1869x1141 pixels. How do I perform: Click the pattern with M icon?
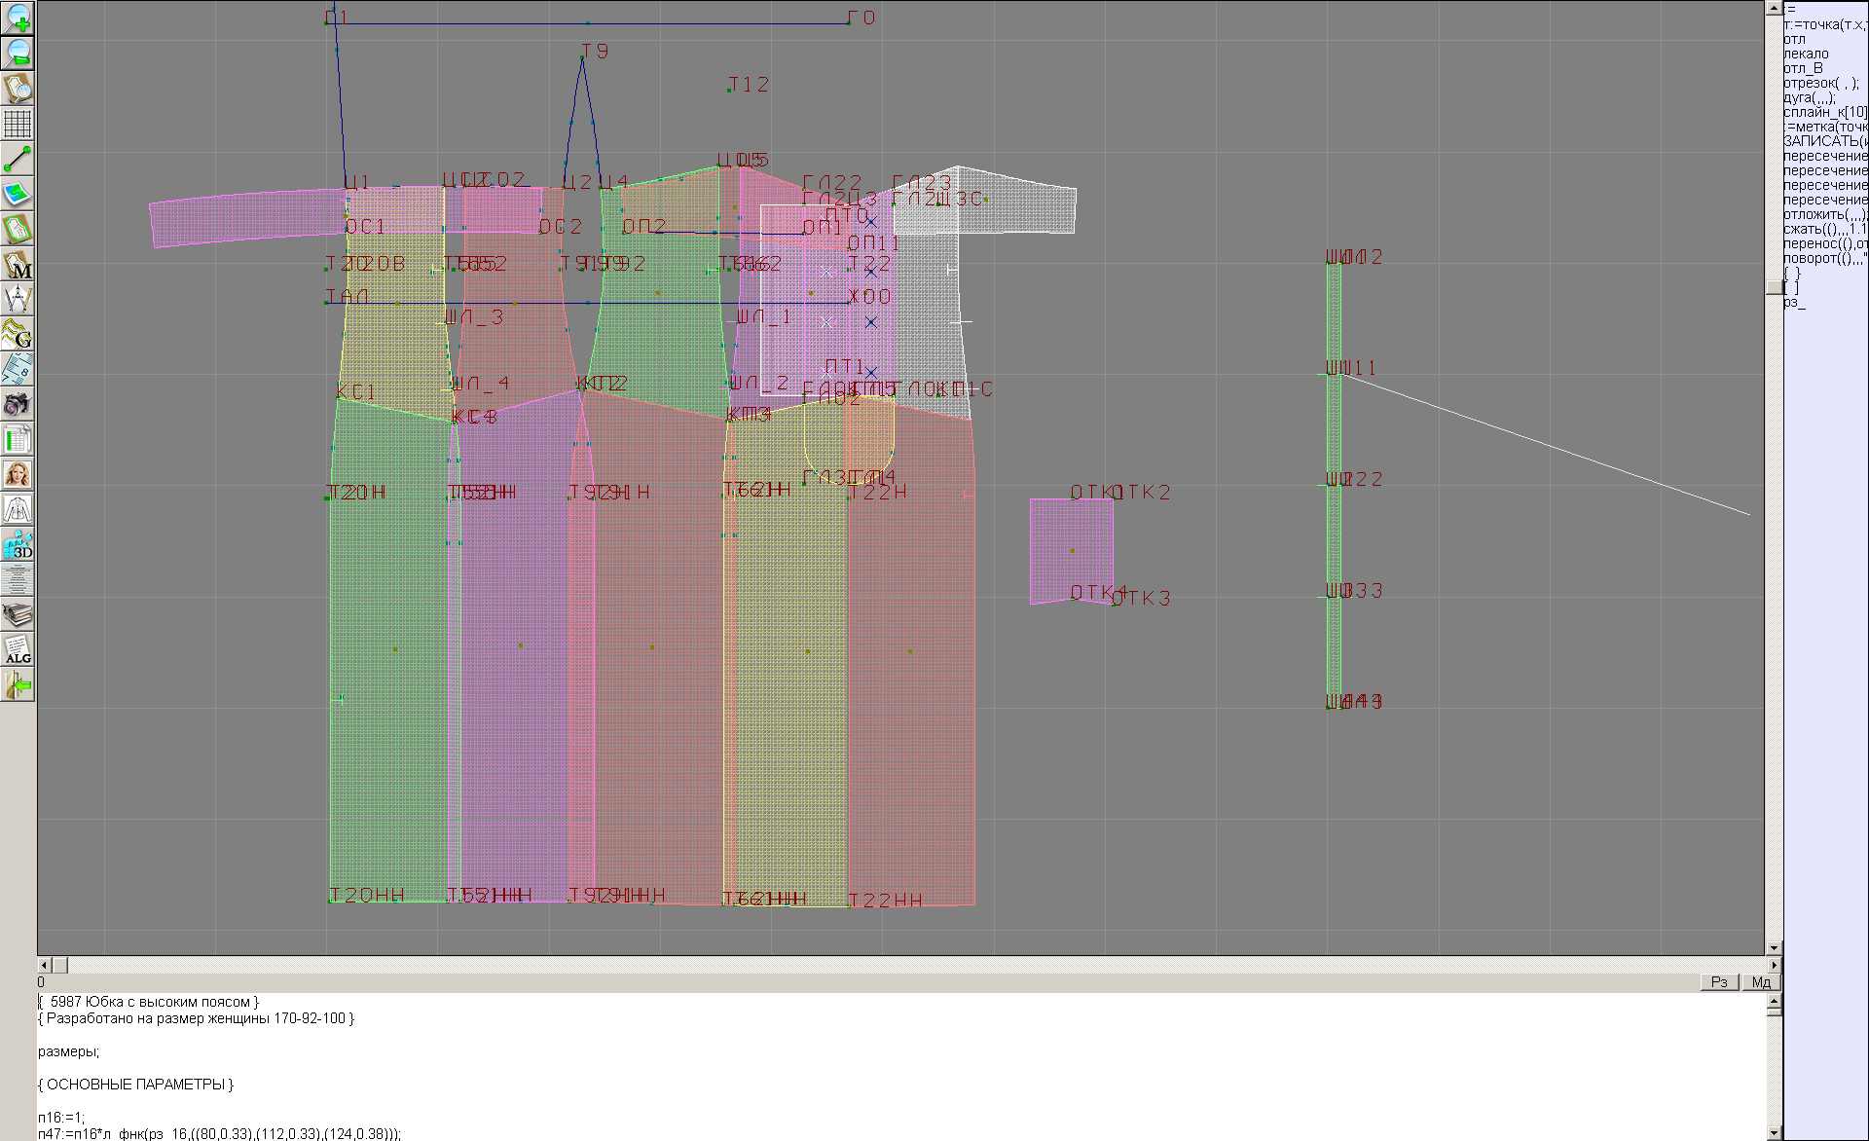(x=18, y=264)
